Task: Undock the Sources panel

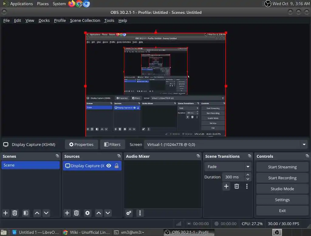Action: click(119, 156)
